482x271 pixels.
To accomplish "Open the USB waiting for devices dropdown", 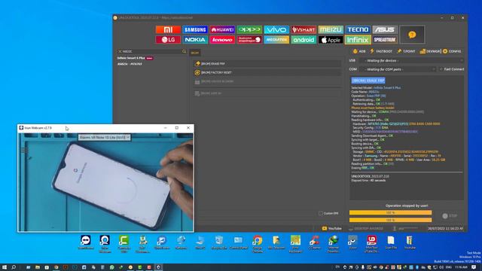I will [412, 60].
